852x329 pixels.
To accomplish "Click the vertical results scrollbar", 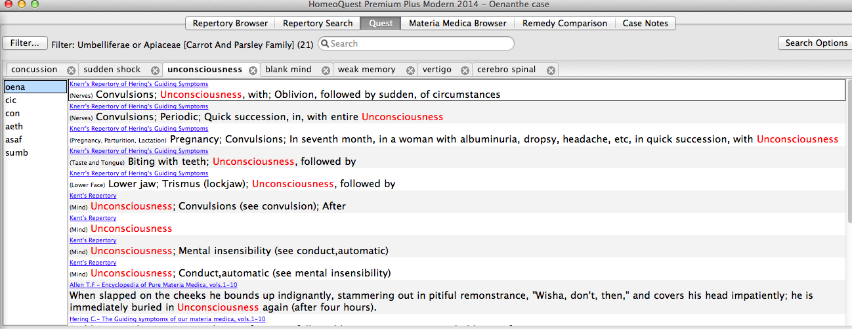I will click(x=848, y=197).
